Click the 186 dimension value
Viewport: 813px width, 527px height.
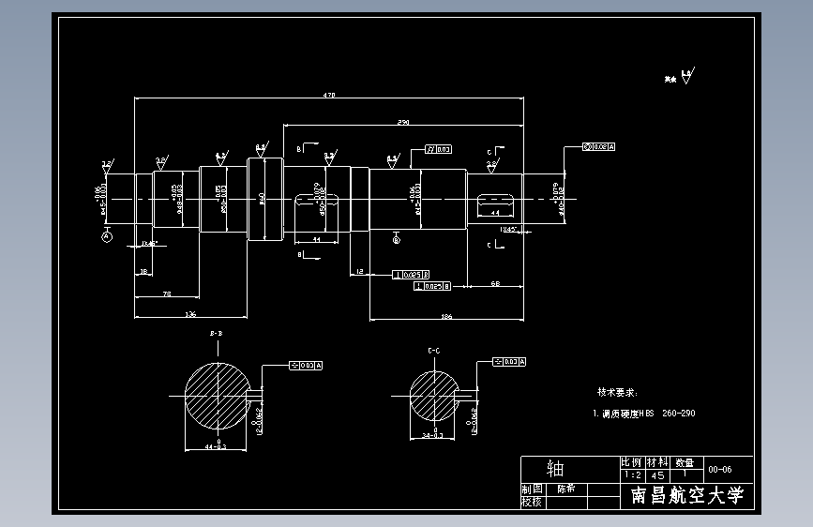tap(446, 316)
